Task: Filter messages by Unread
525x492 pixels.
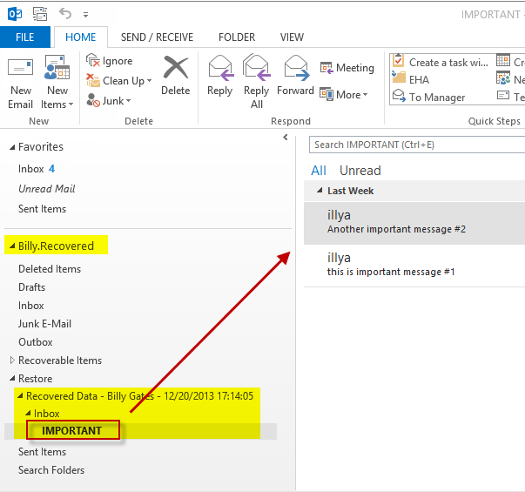Action: [360, 171]
